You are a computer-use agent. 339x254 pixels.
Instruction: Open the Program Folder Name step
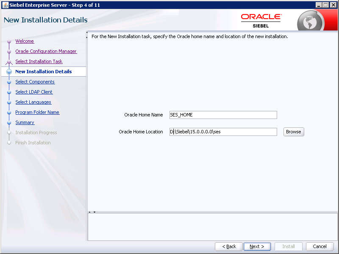tap(37, 112)
